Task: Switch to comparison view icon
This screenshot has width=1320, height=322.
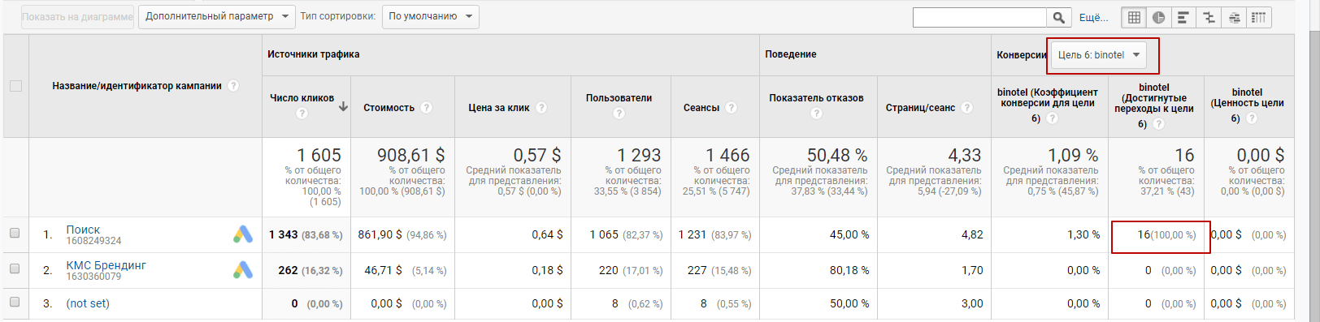Action: click(1209, 17)
